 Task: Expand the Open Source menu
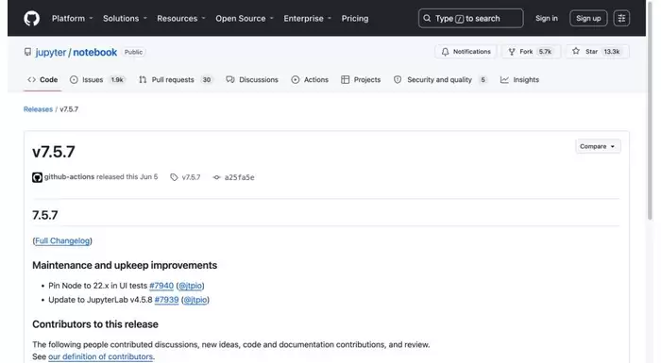[x=245, y=19]
